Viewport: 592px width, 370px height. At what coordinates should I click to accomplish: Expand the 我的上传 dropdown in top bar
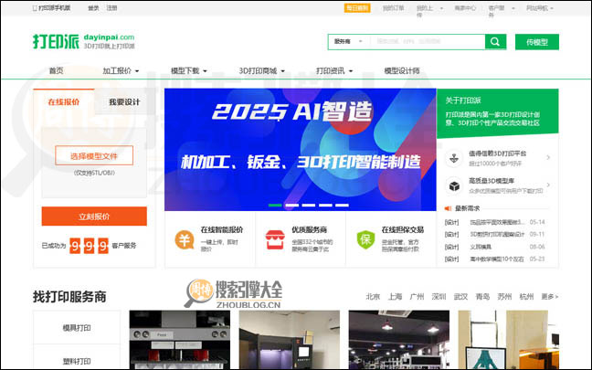coord(441,8)
